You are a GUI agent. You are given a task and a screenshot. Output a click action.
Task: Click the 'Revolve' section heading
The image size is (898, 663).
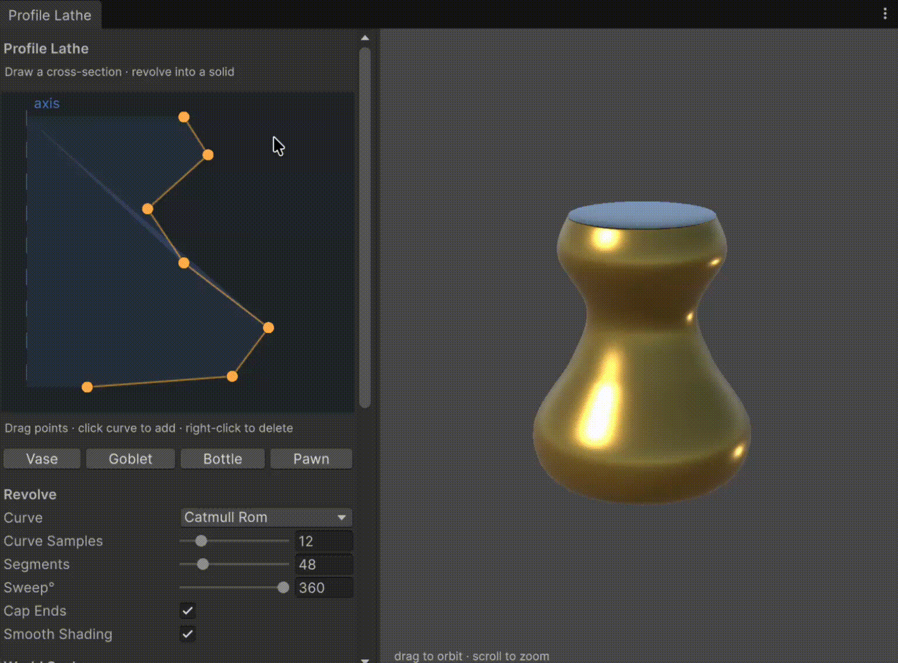(x=30, y=495)
